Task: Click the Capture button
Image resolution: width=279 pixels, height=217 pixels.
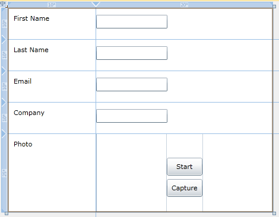Action: click(185, 188)
